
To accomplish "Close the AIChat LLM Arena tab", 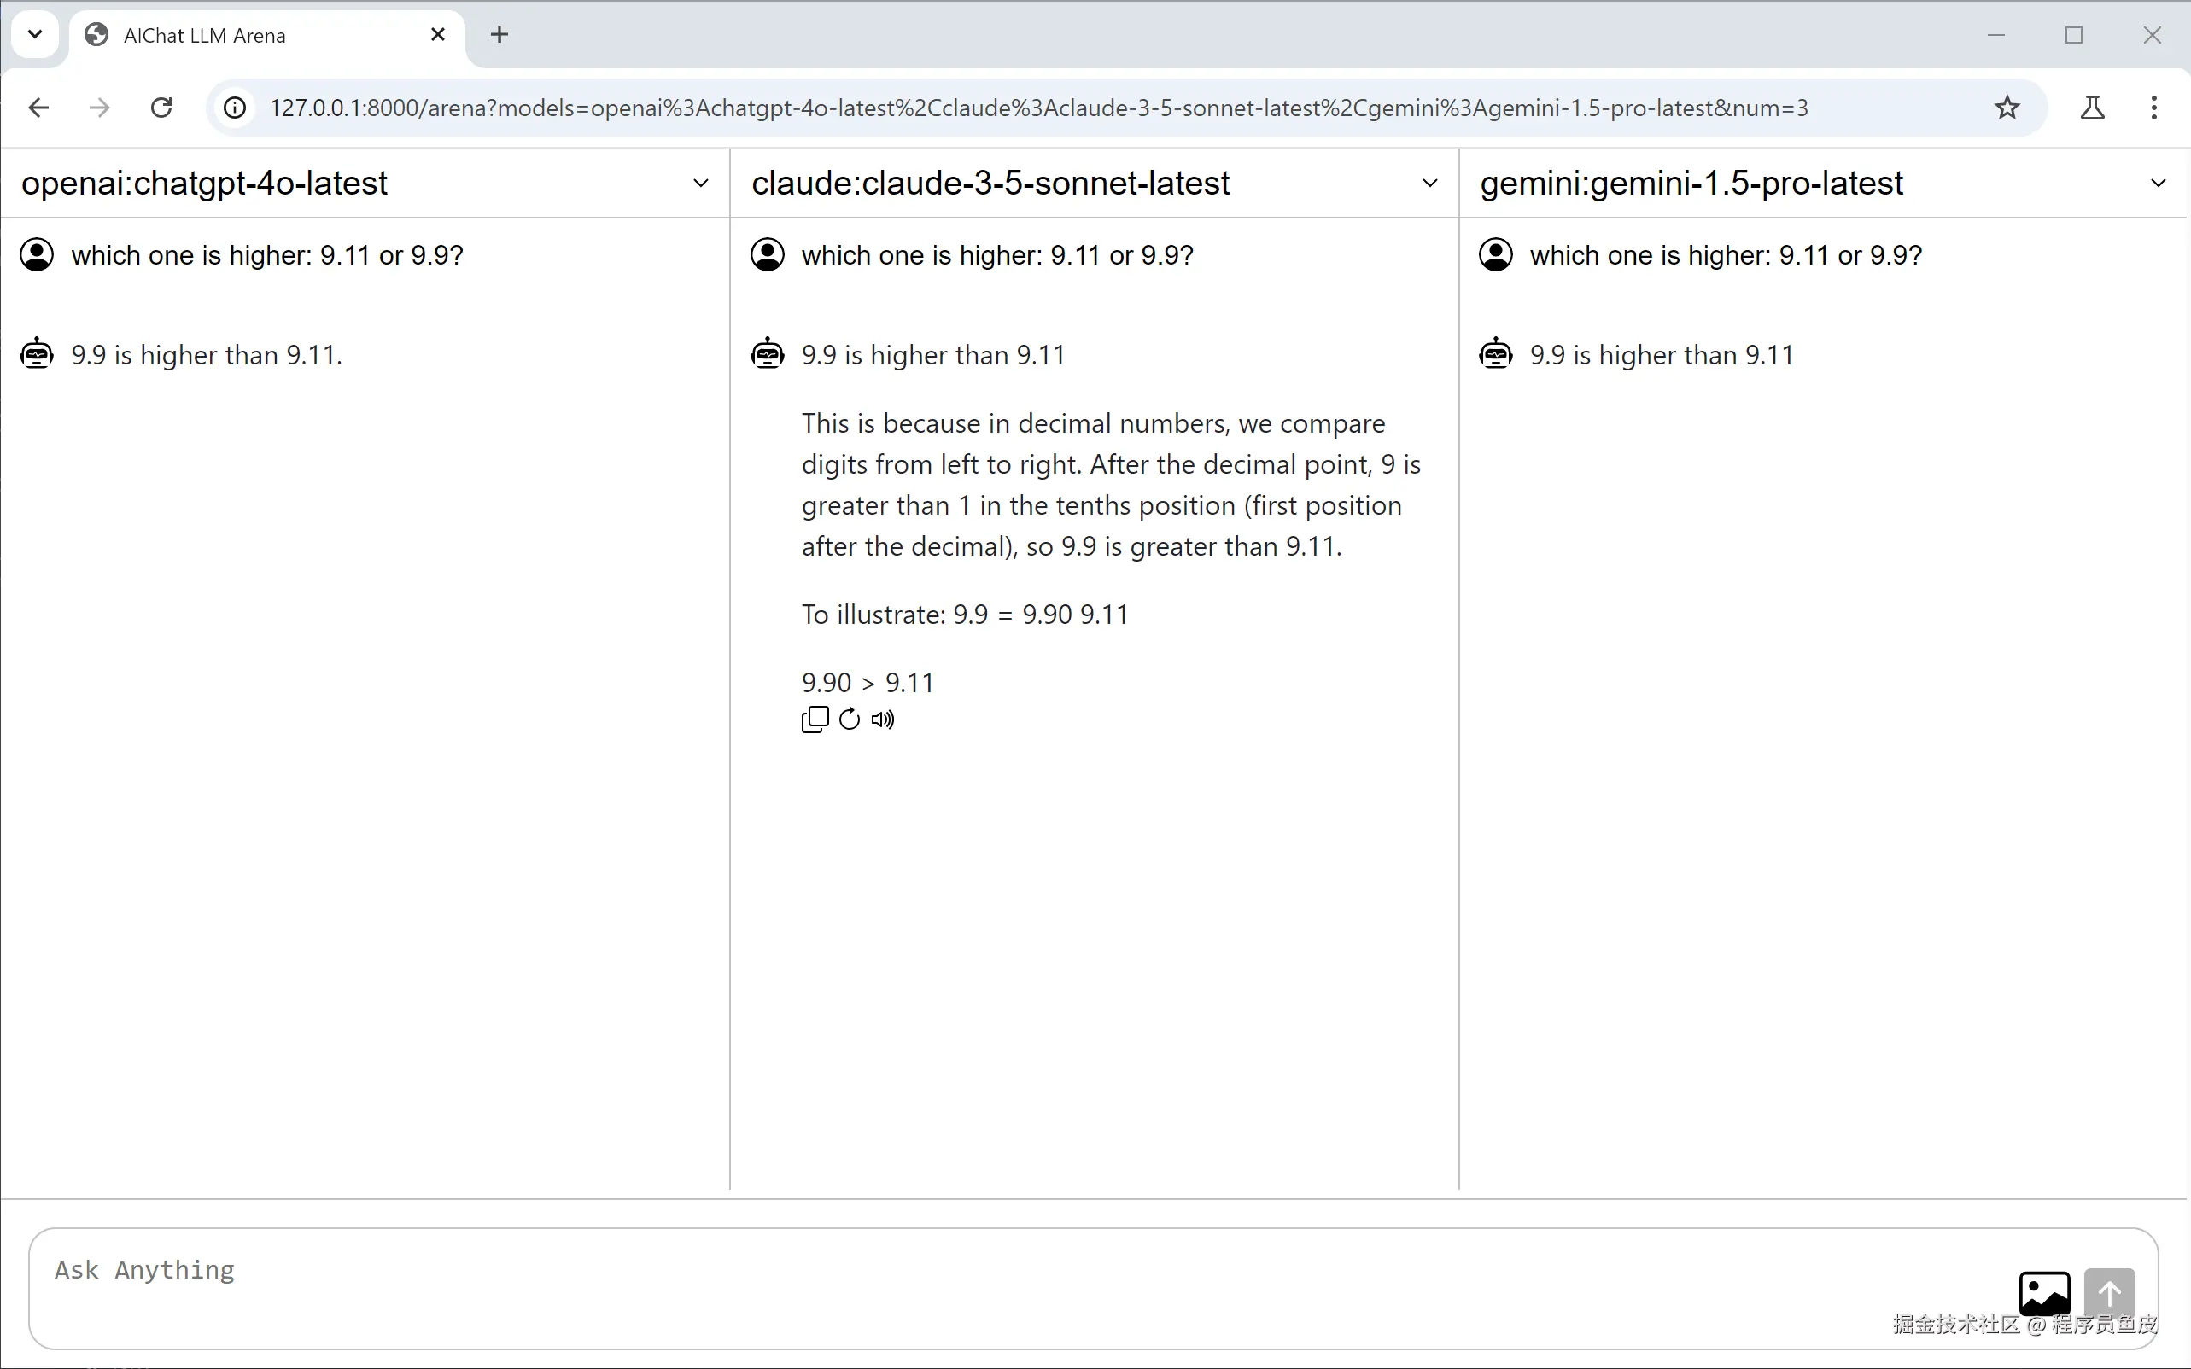I will pos(437,34).
